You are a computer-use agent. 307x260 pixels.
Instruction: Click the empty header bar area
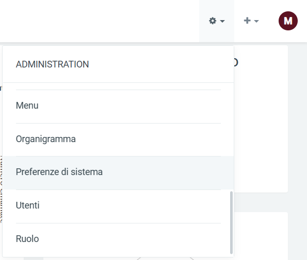[98, 21]
